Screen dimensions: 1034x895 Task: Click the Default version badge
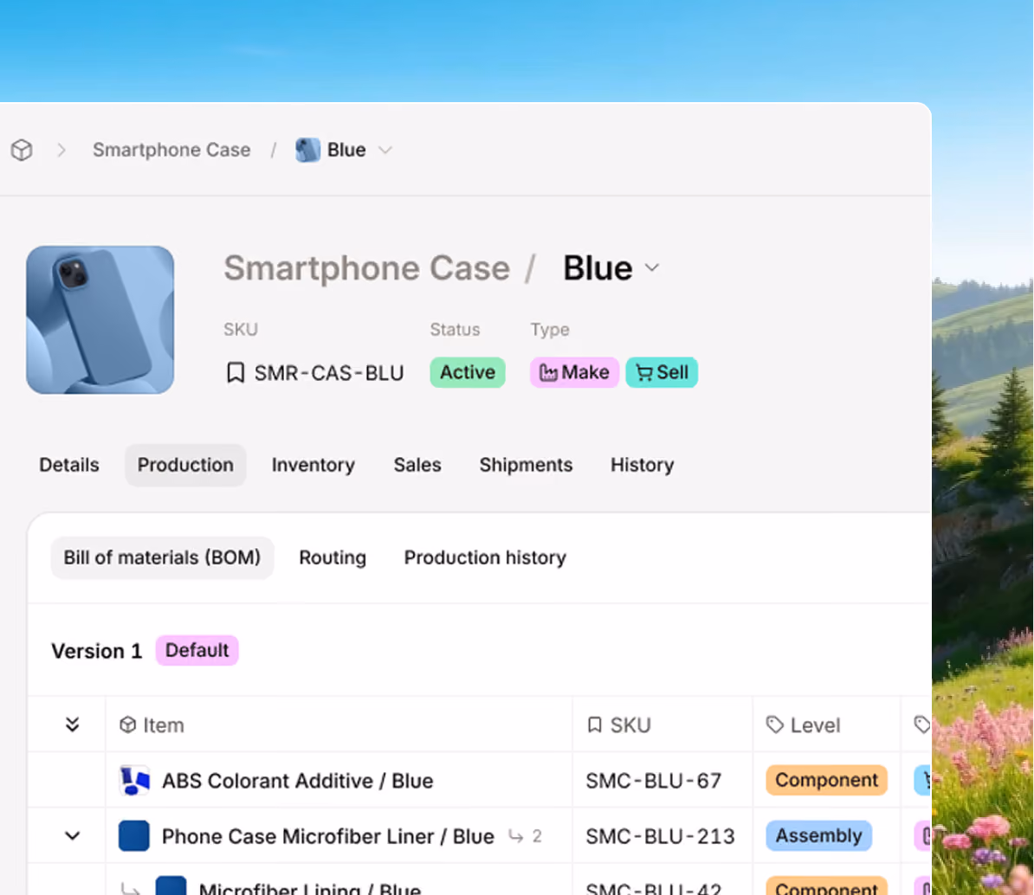click(x=197, y=651)
